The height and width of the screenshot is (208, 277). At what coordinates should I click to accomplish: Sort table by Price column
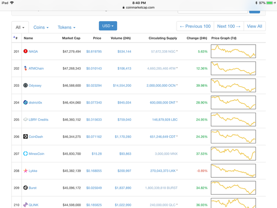(97, 38)
